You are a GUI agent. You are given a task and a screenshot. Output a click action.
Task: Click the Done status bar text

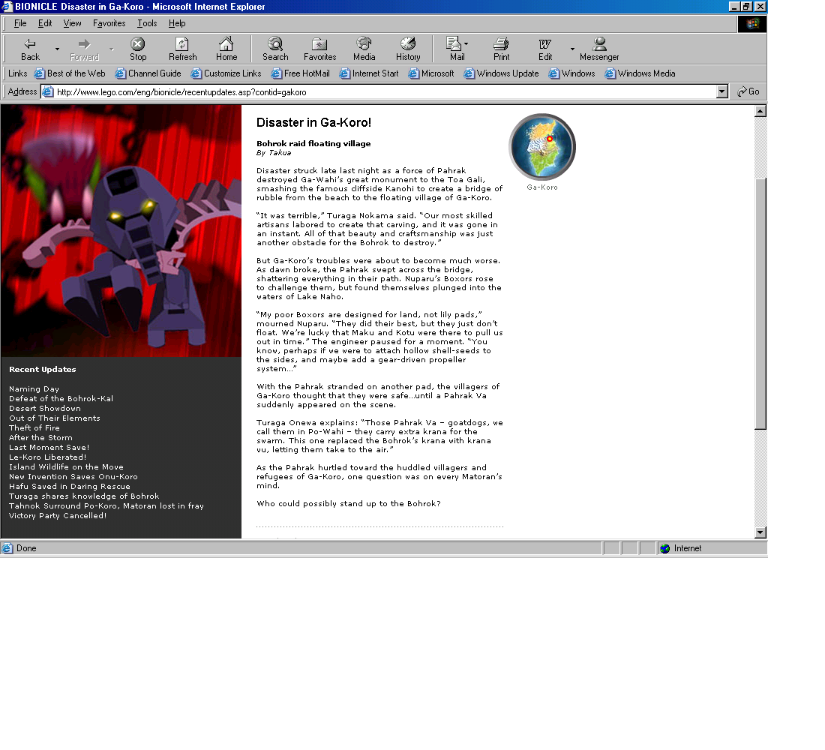click(26, 548)
